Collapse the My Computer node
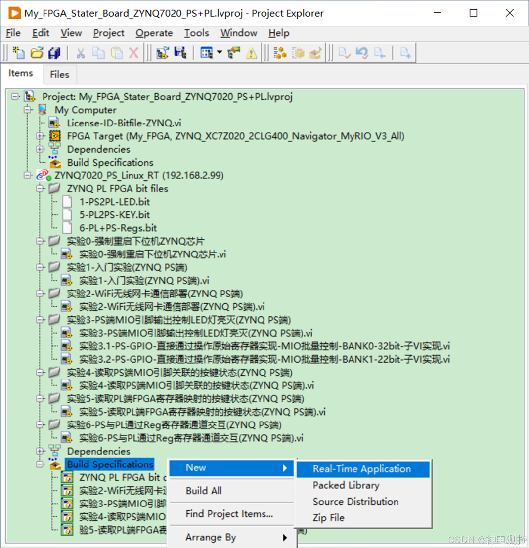 (28, 110)
